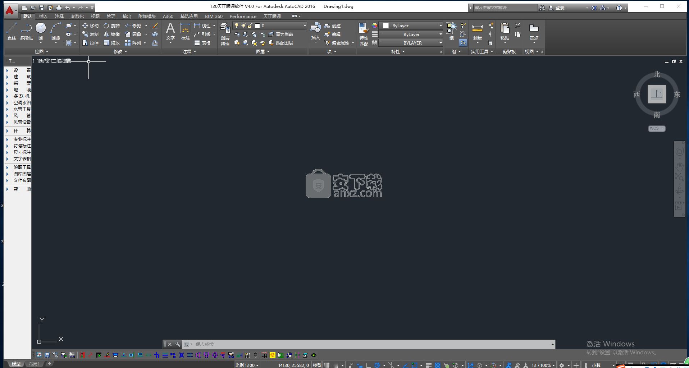The width and height of the screenshot is (689, 368).
Task: Open the quick calculator icon in utilities
Action: coord(490,43)
